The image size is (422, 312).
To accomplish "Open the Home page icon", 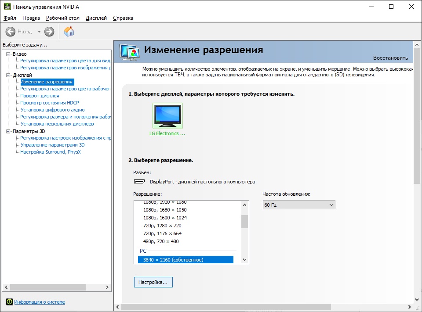I will pyautogui.click(x=69, y=32).
